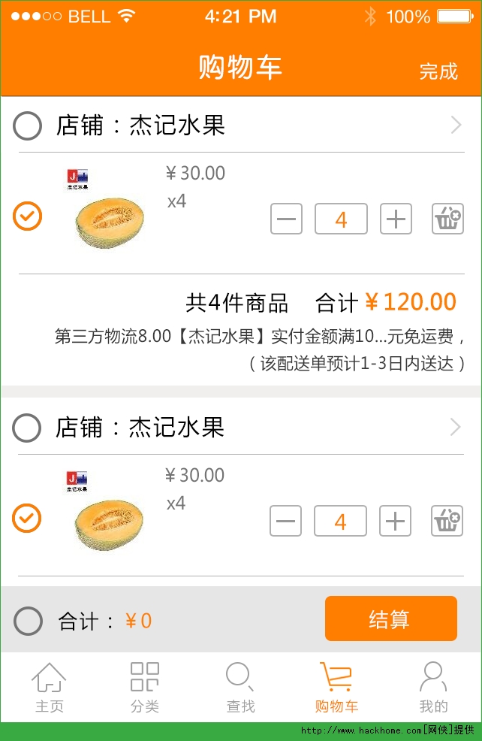The image size is (482, 741).
Task: Delete the first melon item via basket icon
Action: (447, 219)
